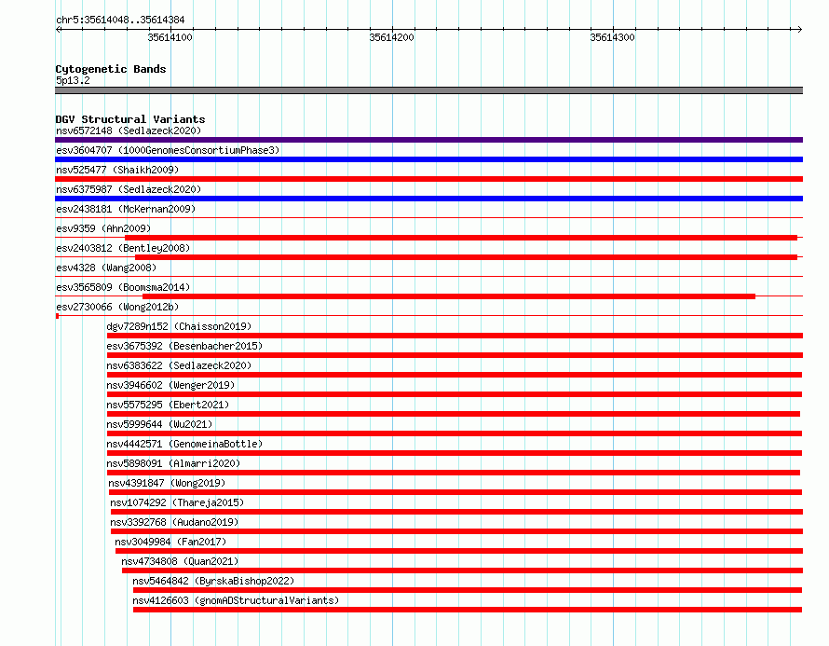829x646 pixels.
Task: Open variant esv3604707 (1000GenomesConsortiumPhase3)
Action: (x=168, y=150)
